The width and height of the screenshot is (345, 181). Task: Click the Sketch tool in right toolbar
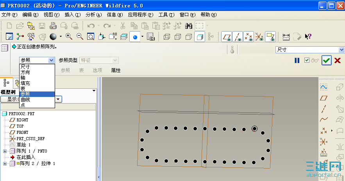click(324, 87)
